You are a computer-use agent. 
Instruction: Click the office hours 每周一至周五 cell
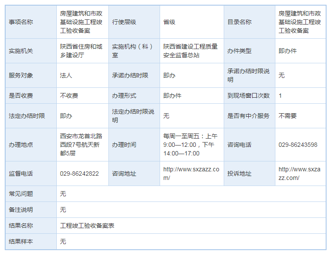(190, 145)
